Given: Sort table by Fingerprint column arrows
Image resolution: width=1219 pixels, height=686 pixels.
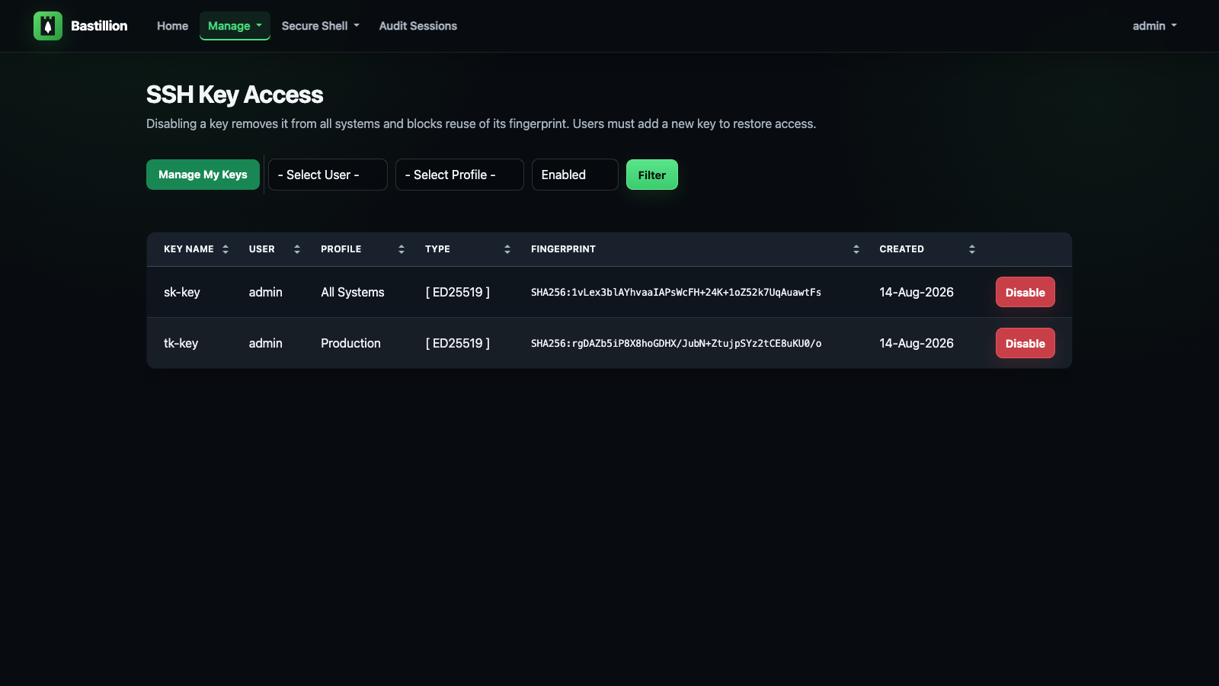Looking at the screenshot, I should [856, 249].
